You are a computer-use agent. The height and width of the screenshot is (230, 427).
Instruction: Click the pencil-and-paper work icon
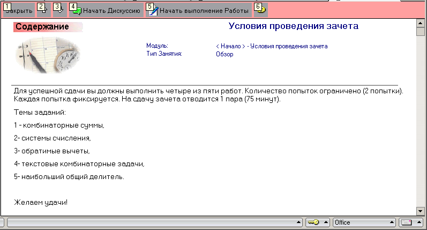[x=153, y=11]
